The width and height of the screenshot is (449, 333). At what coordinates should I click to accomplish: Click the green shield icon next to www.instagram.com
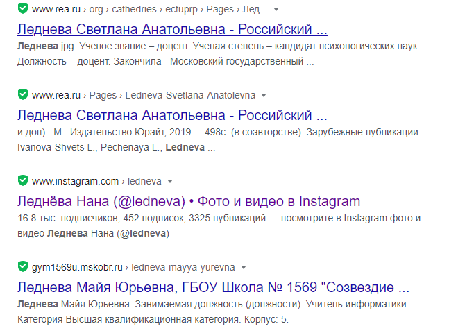coord(22,181)
